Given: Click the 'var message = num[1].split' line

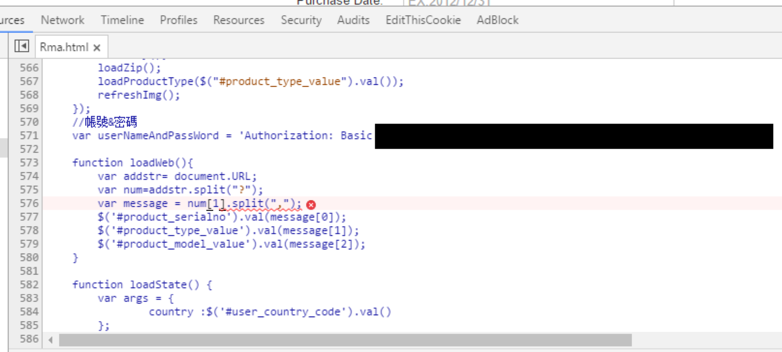Looking at the screenshot, I should tap(199, 204).
